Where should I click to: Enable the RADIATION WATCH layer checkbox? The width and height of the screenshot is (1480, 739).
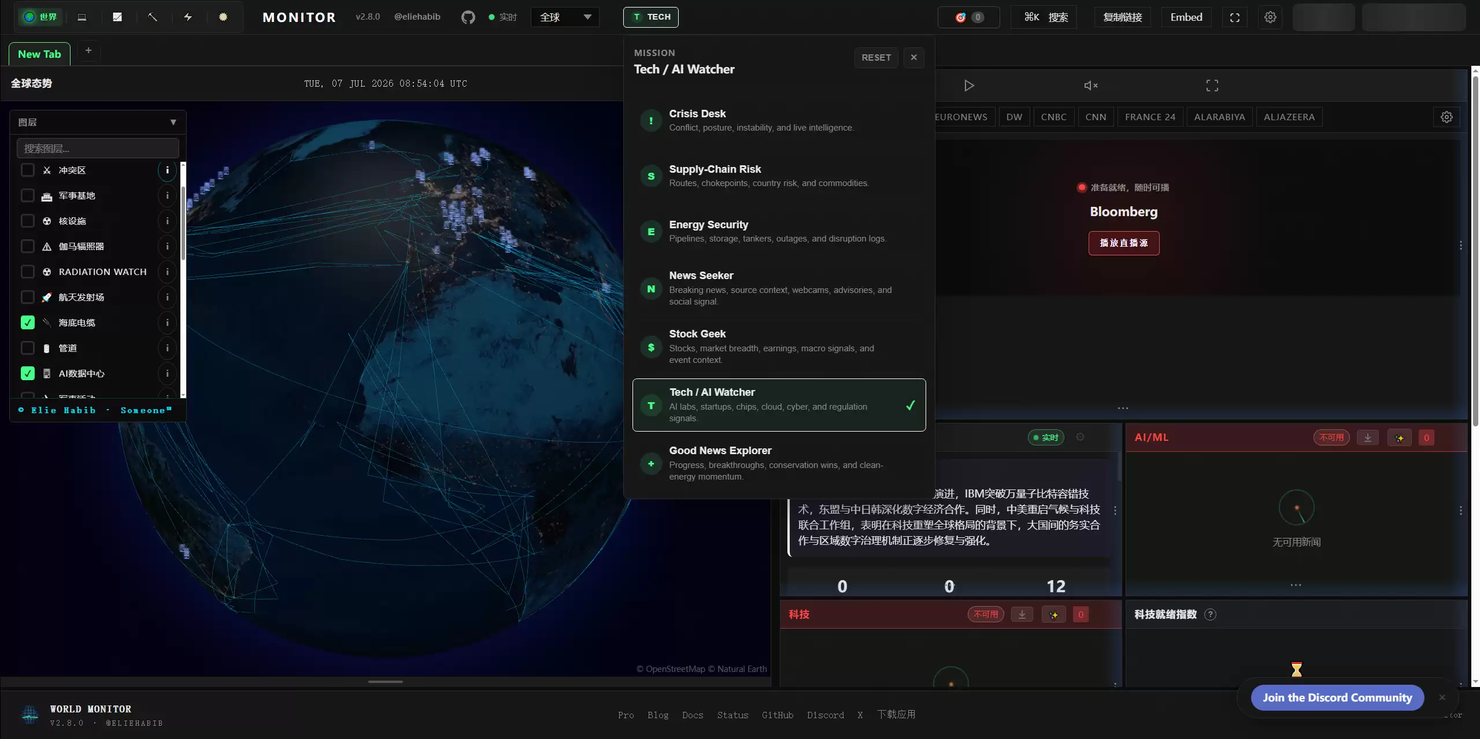click(27, 272)
